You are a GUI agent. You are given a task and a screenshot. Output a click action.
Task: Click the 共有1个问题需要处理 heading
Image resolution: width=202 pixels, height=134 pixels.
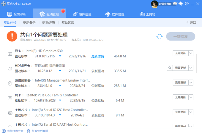44,35
